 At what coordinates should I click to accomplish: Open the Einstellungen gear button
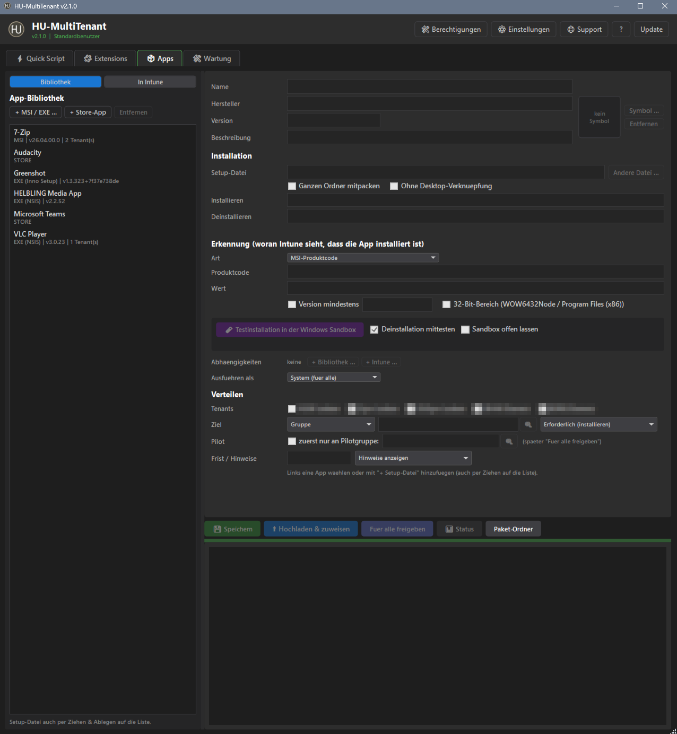(524, 30)
